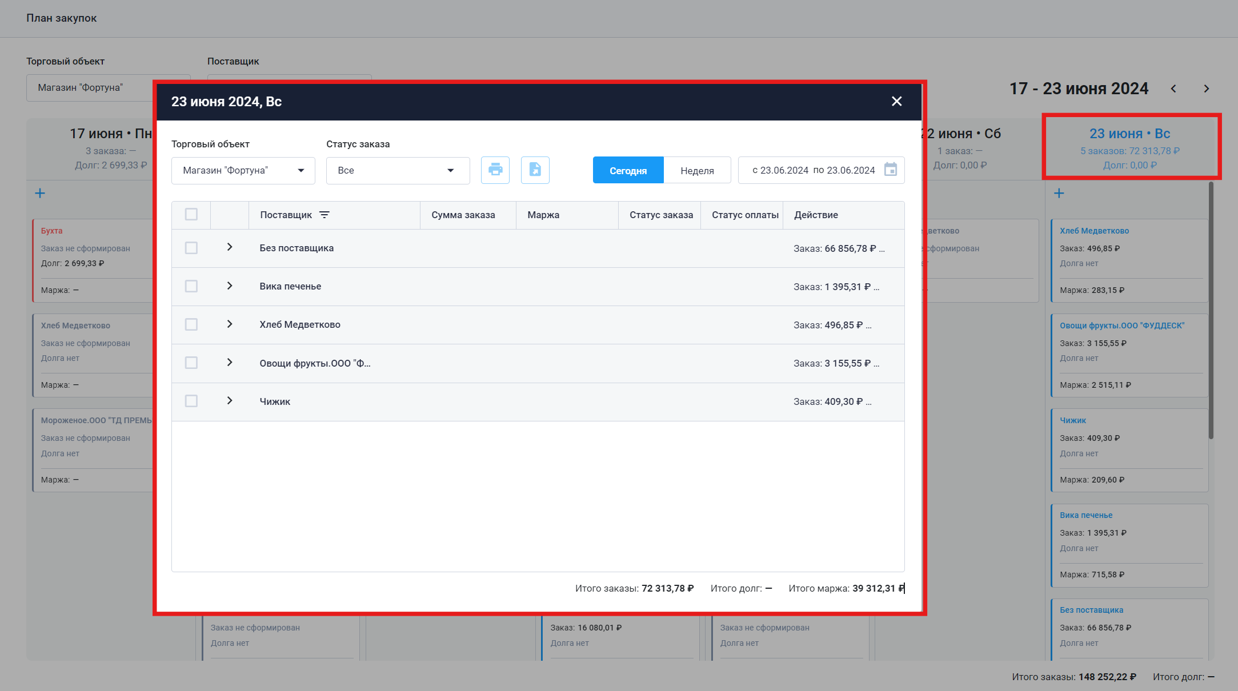Close the 23 июня 2024 dialog
Screen dimensions: 1238x691
(897, 101)
